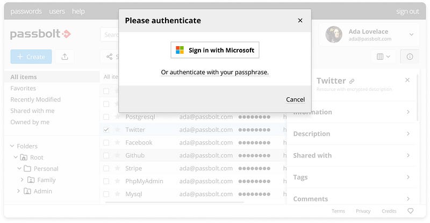Cancel the authentication dialog
The width and height of the screenshot is (430, 223).
click(295, 99)
